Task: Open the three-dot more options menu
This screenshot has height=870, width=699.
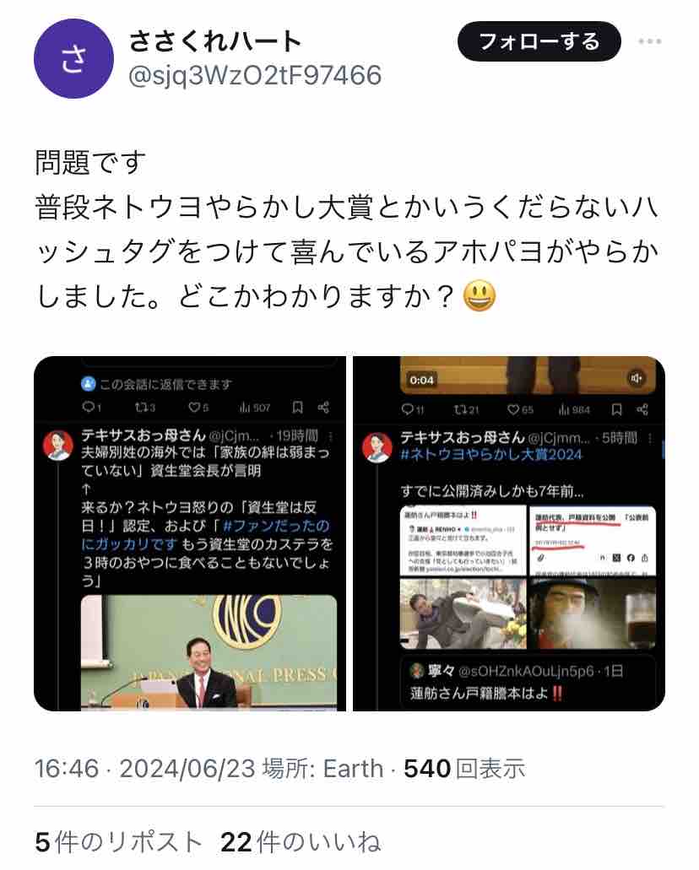Action: tap(649, 41)
